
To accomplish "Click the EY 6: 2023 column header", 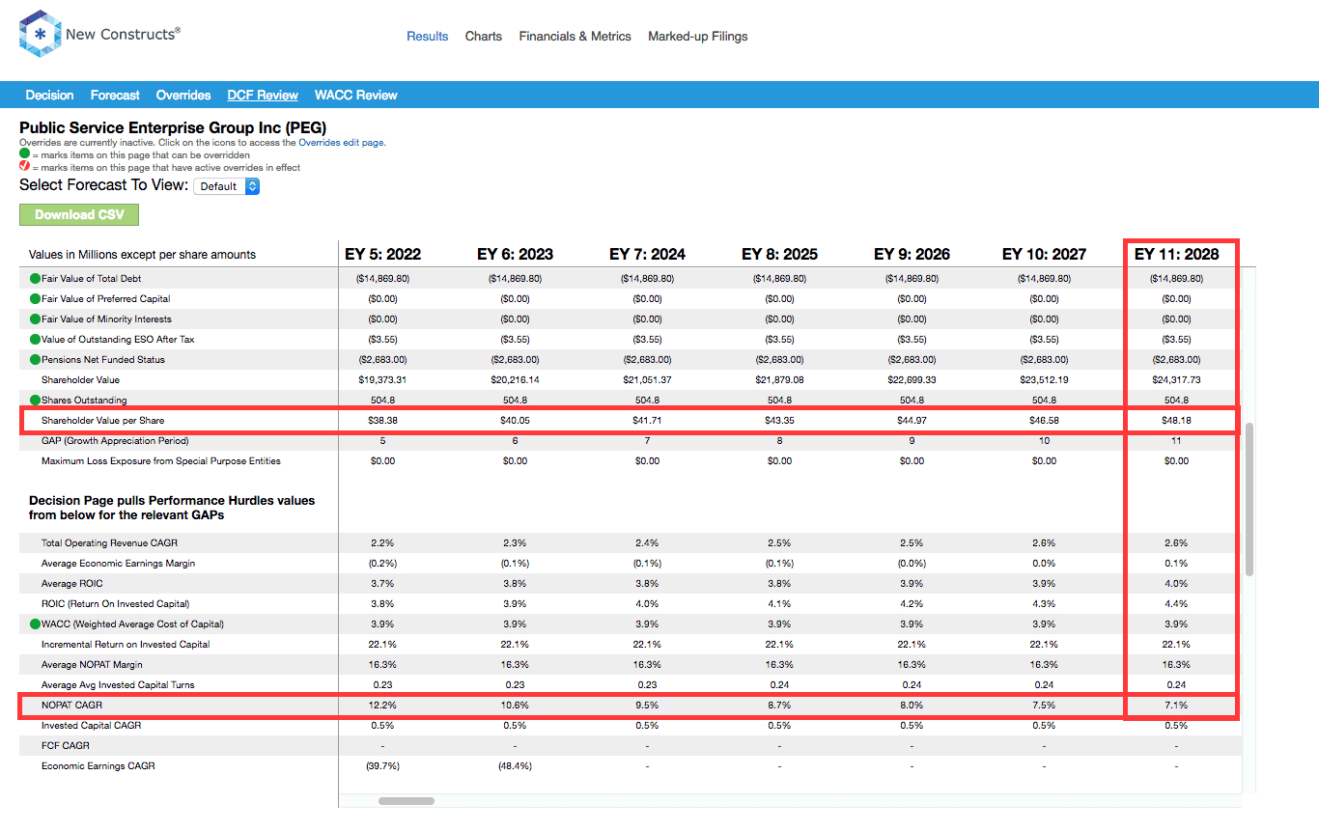I will (x=516, y=255).
